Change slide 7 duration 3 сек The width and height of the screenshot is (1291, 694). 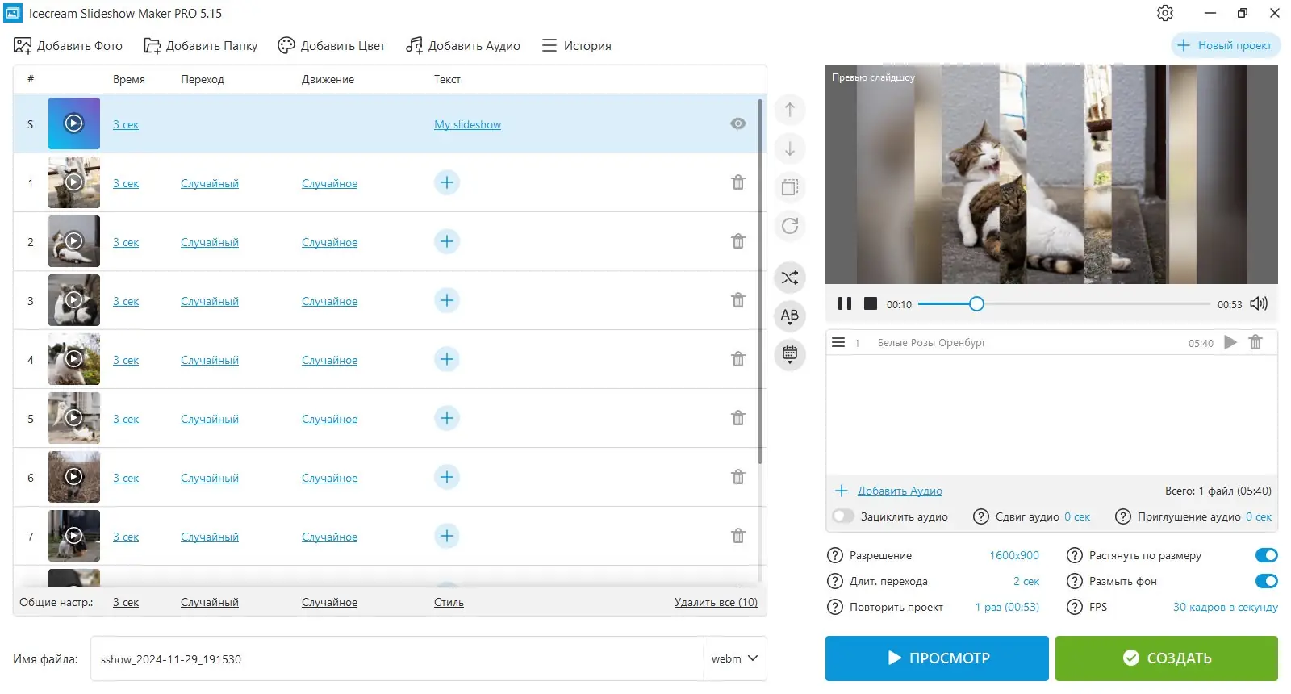pyautogui.click(x=126, y=537)
